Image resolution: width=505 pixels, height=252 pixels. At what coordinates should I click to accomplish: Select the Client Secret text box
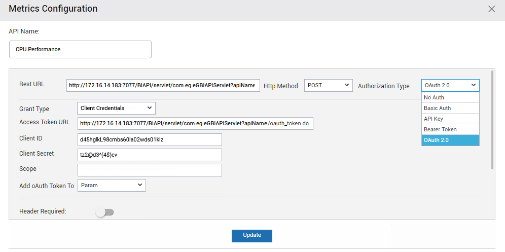[x=150, y=155]
